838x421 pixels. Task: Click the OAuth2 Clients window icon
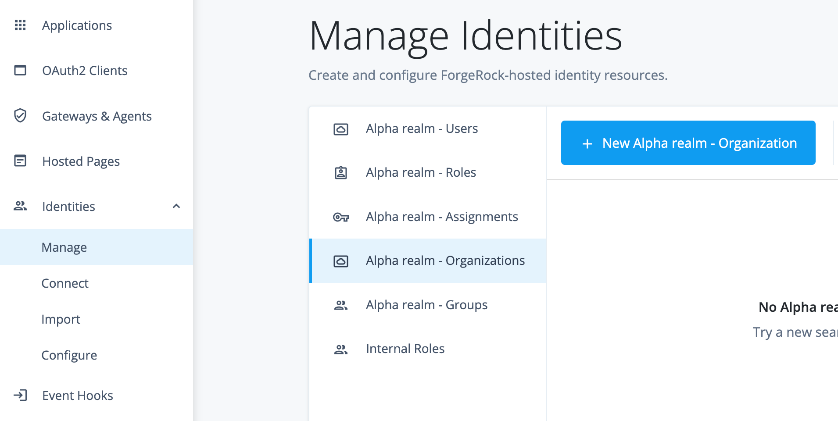point(20,70)
